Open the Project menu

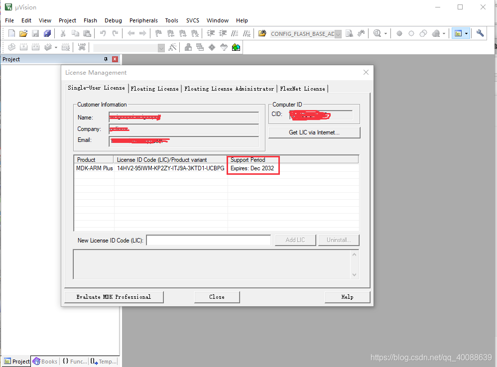tap(67, 20)
